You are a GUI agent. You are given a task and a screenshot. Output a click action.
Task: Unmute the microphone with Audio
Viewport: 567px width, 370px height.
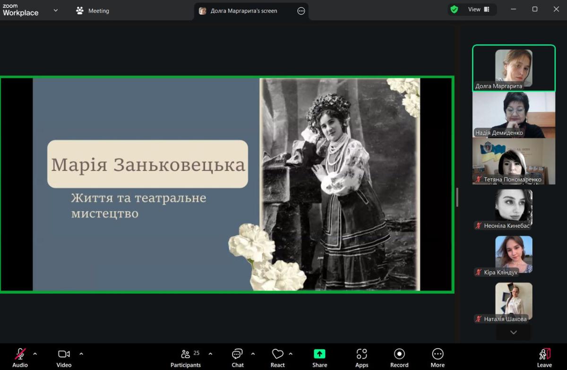point(20,357)
